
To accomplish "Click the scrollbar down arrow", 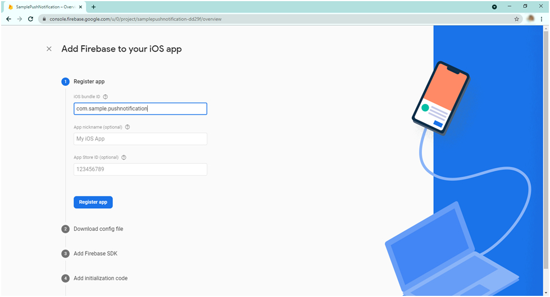I will click(x=546, y=293).
